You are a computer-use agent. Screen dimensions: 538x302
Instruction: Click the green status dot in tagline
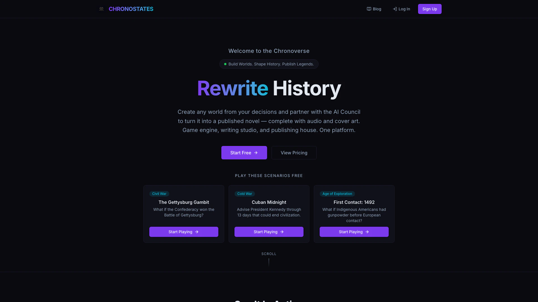coord(225,64)
